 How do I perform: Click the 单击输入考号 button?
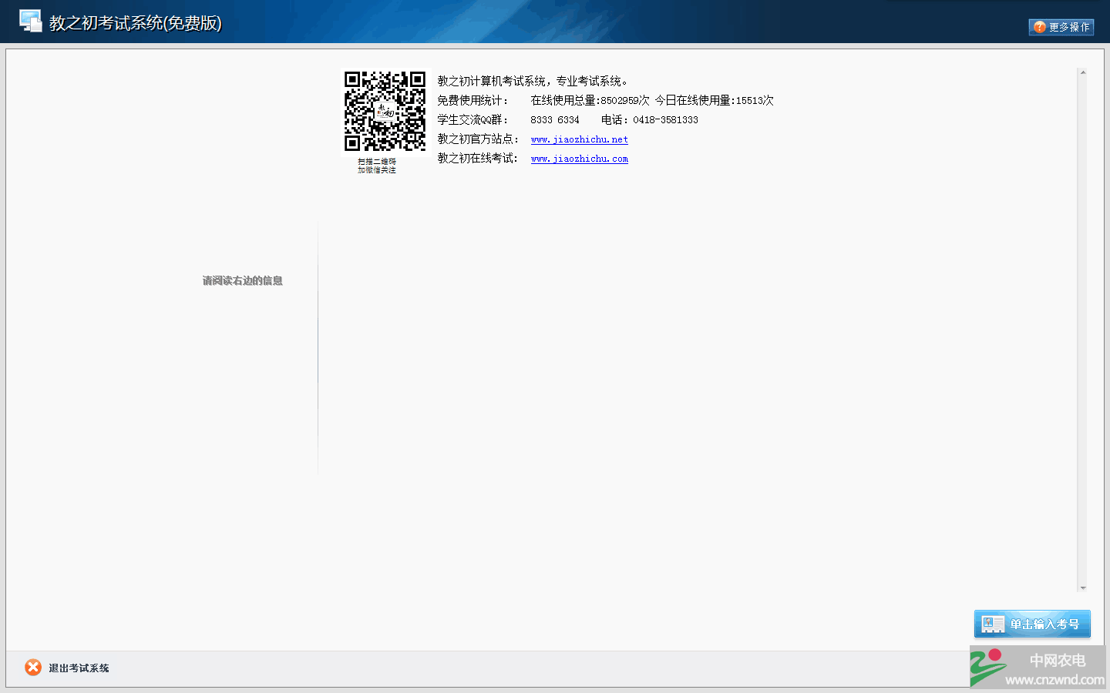pos(1032,624)
